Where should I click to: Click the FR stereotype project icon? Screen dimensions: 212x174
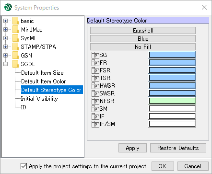click(95, 63)
